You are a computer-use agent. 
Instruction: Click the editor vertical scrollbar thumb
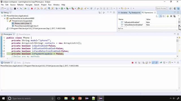(x=177, y=40)
